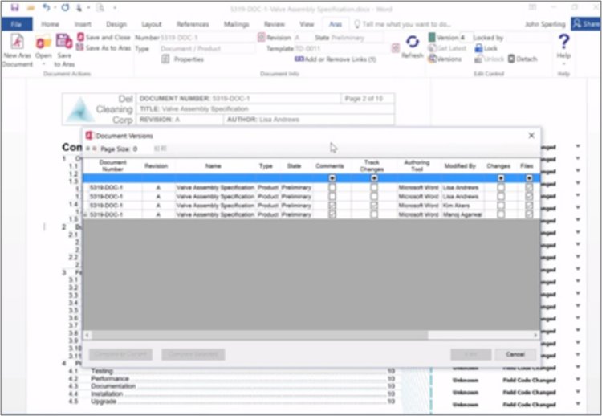Screen dimensions: 602x416
Task: Toggle the Track Changes filter checkbox in blue row
Action: (374, 177)
